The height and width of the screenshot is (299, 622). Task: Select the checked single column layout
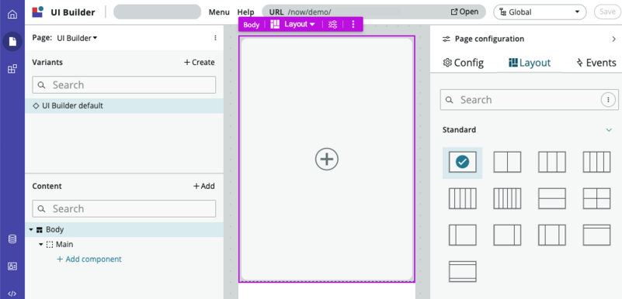(462, 162)
